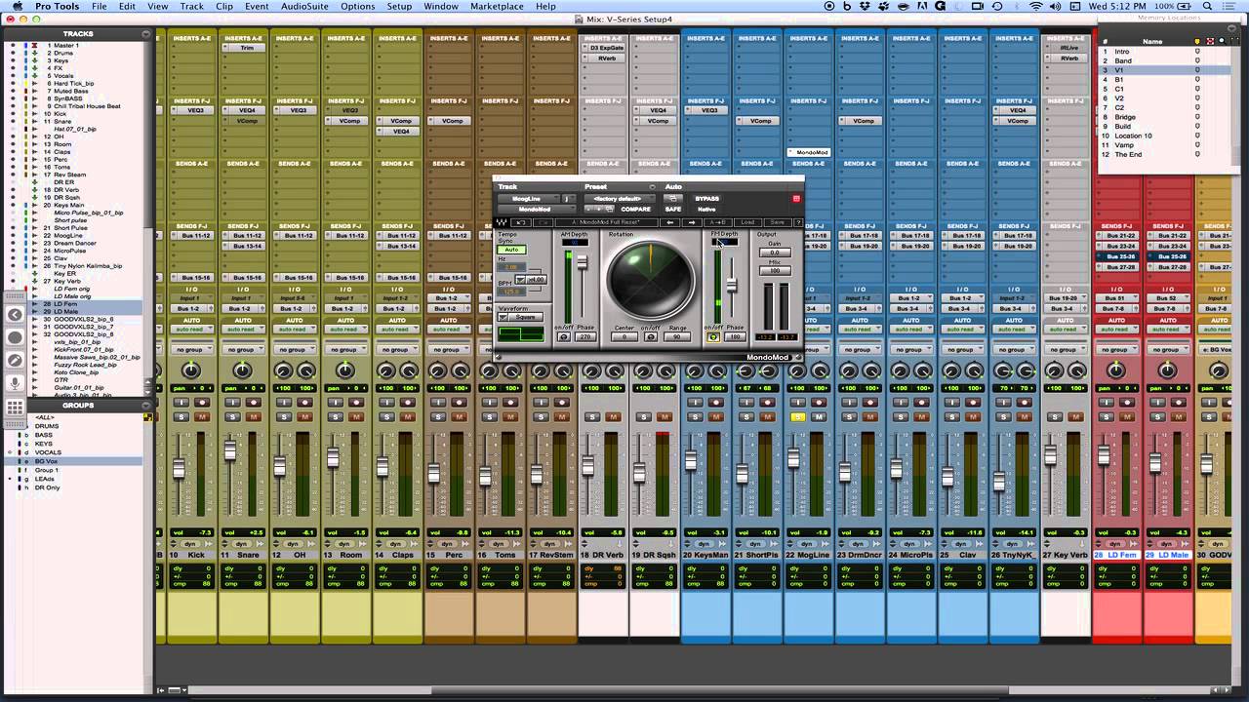Open plugin track selector MoogLine
Screen dimensions: 1249x702
click(528, 199)
